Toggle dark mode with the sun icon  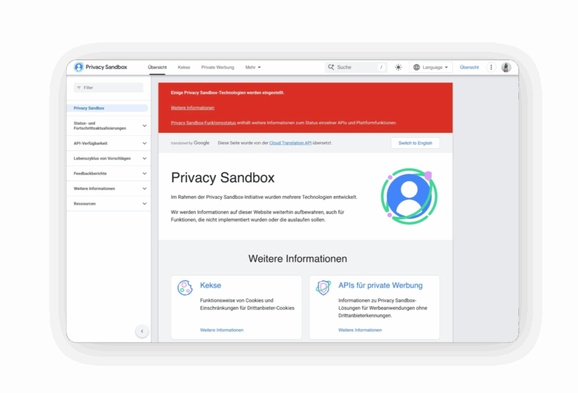point(398,66)
